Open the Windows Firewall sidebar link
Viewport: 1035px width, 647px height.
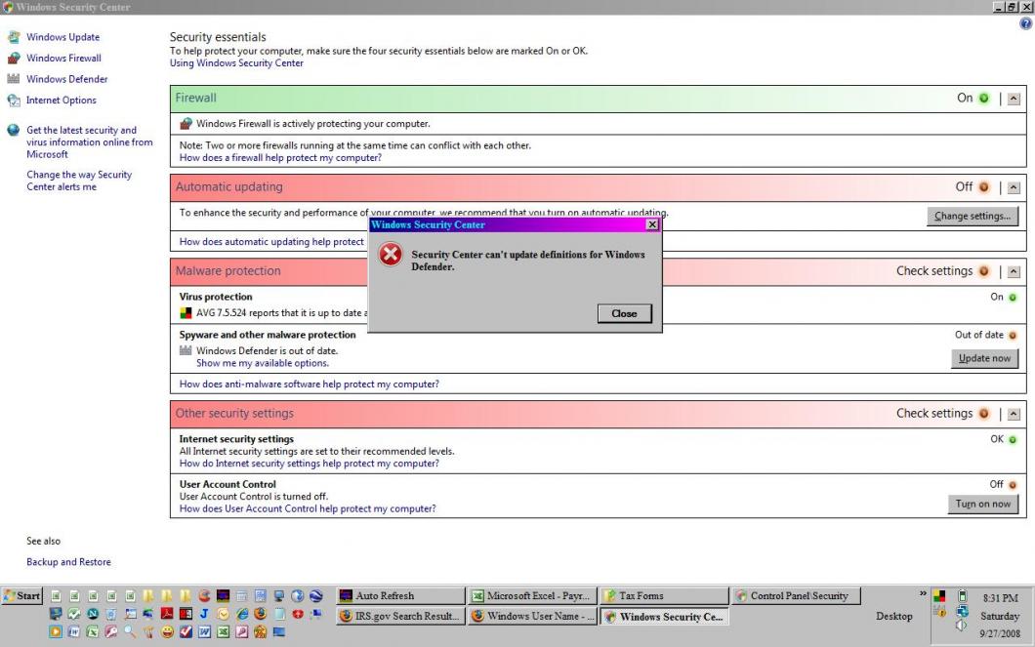coord(64,58)
